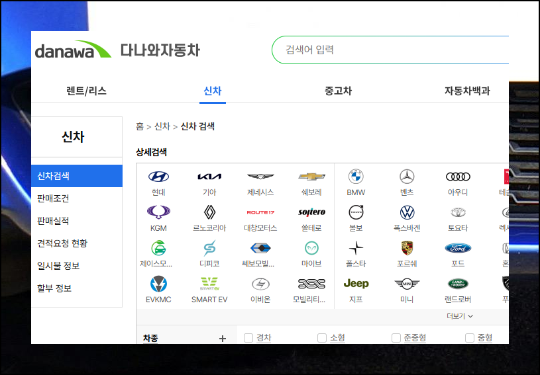This screenshot has height=375, width=540.
Task: Go to 홈 in the breadcrumb
Action: [140, 126]
